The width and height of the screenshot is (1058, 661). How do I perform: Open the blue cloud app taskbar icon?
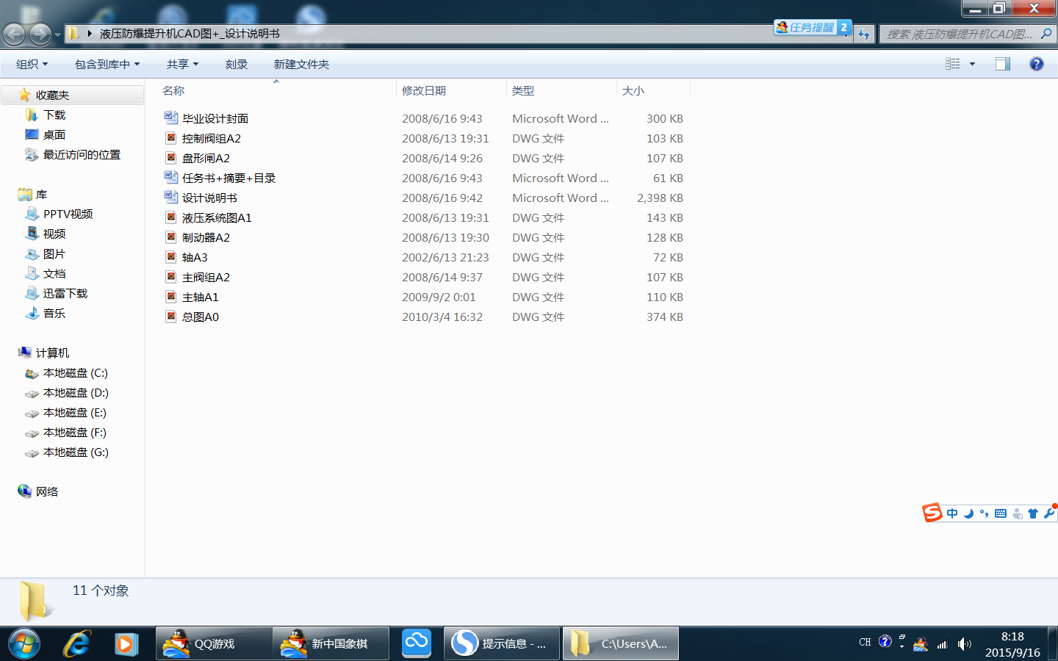pyautogui.click(x=417, y=643)
